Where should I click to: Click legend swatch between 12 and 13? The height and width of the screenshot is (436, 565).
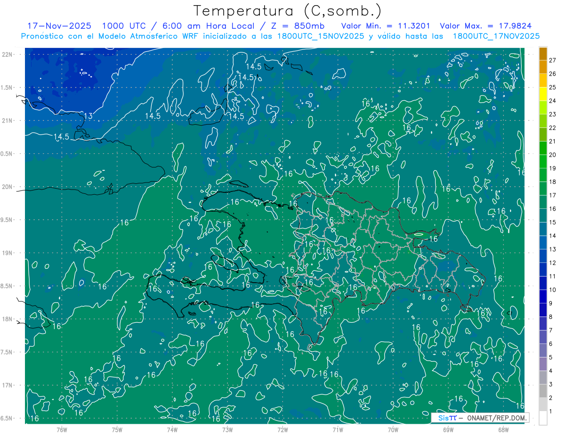[543, 256]
